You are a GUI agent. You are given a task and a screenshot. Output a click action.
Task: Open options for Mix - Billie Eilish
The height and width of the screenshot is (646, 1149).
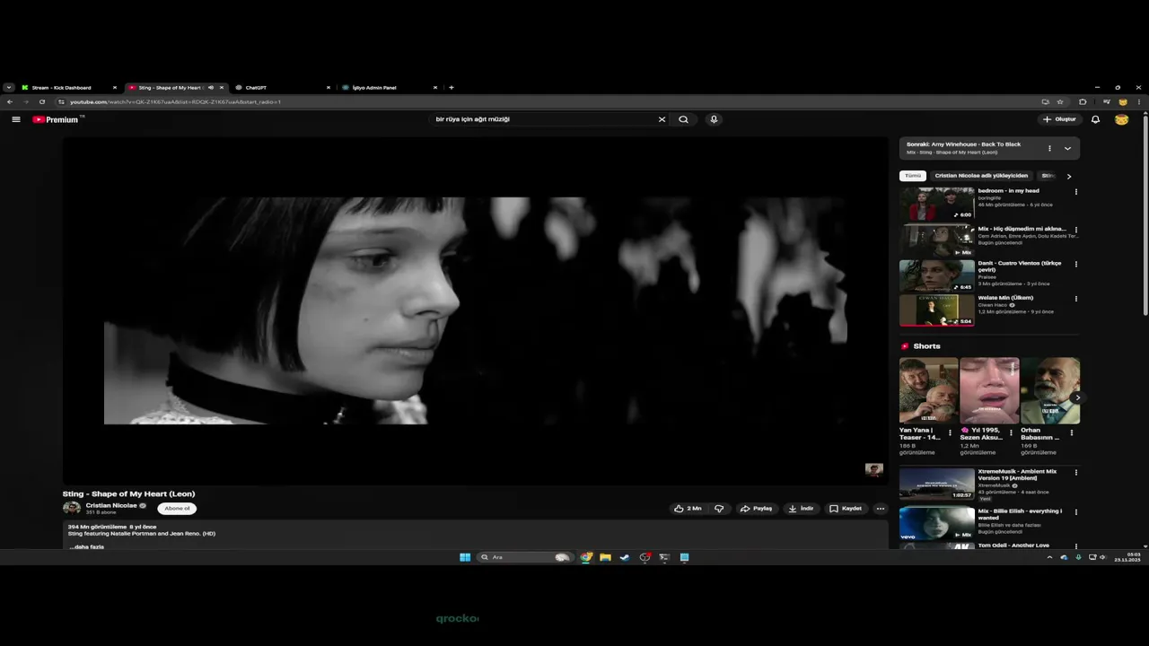1075,511
